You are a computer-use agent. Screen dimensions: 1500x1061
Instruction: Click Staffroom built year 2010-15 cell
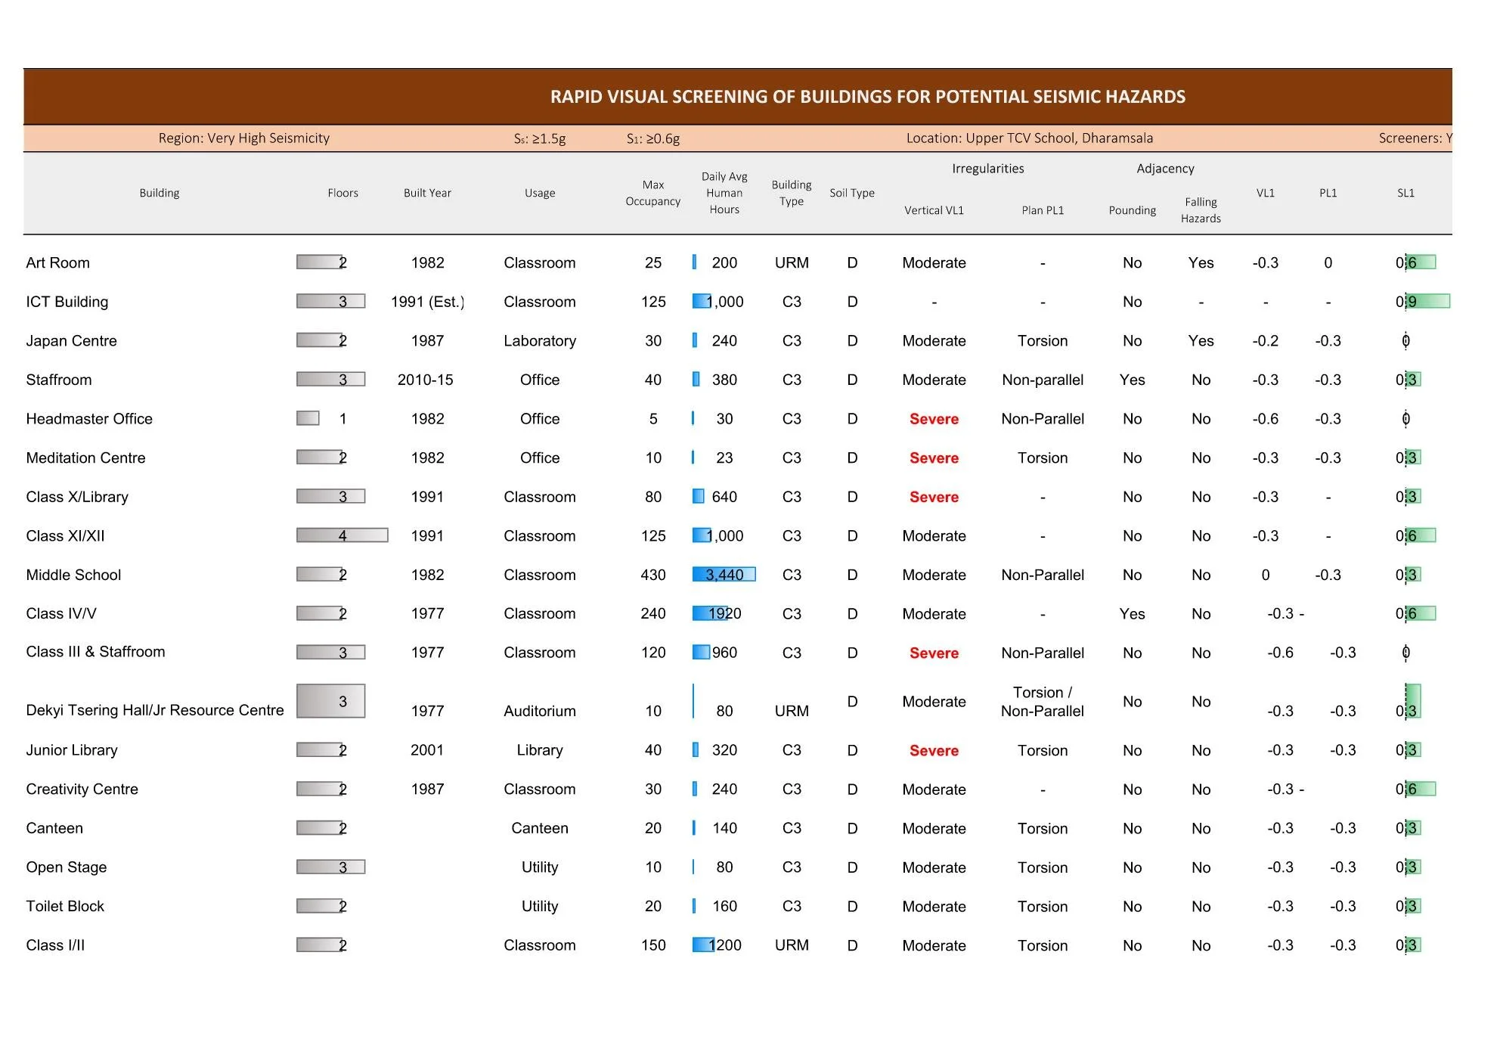click(x=426, y=380)
